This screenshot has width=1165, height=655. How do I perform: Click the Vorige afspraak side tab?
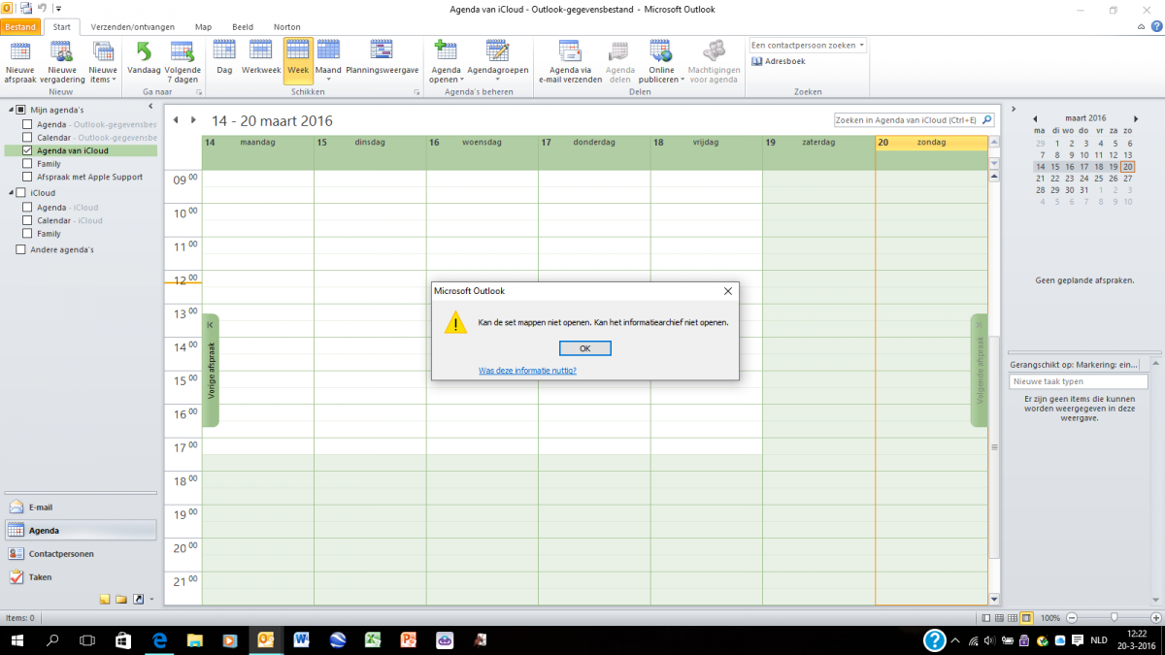pyautogui.click(x=211, y=370)
